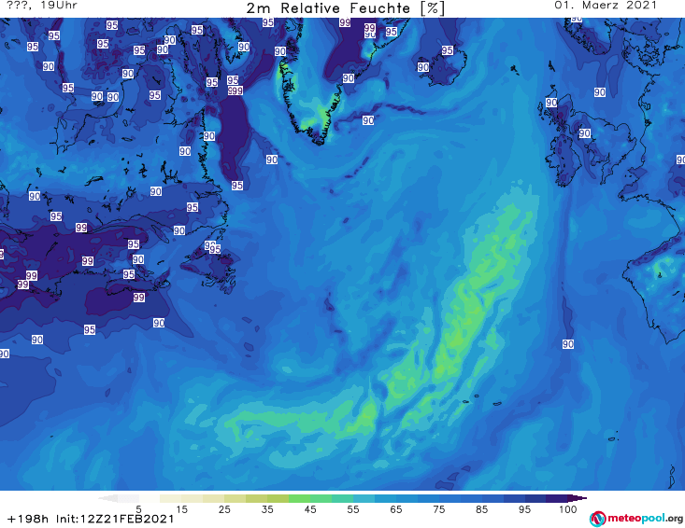The image size is (685, 528).
Task: Click the '2m Relative Feuchte [%]' title
Action: pyautogui.click(x=345, y=8)
